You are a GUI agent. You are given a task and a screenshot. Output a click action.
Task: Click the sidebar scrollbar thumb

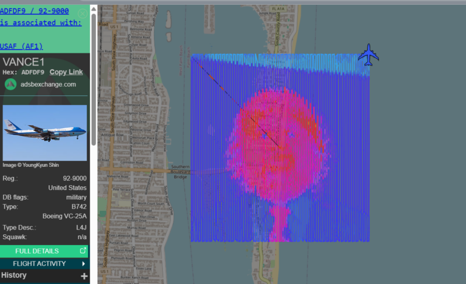point(93,79)
